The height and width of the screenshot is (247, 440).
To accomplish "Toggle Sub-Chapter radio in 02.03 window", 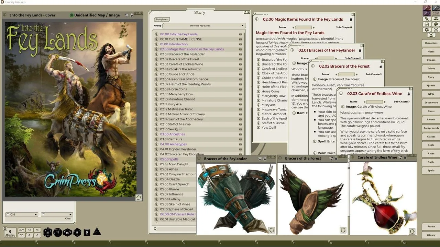I will tap(409, 102).
